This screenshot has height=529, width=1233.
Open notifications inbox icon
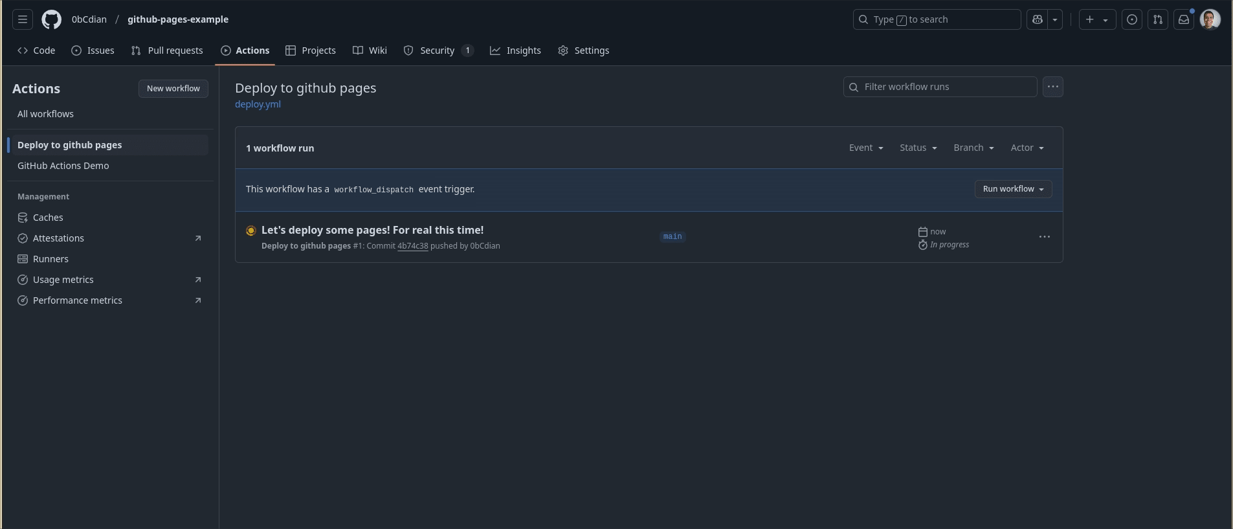[x=1184, y=19]
